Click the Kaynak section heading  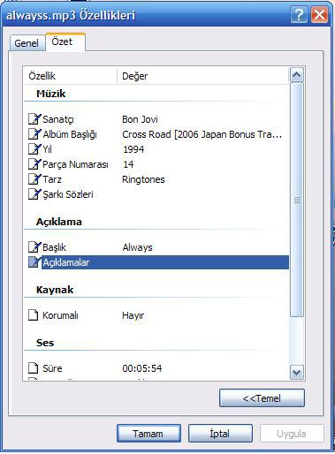55,290
